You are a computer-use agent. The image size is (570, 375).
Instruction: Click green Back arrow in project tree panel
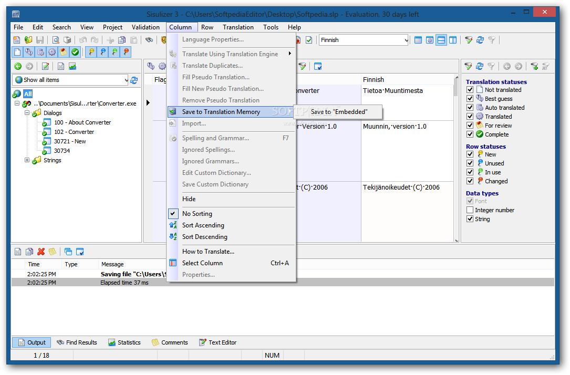click(18, 66)
